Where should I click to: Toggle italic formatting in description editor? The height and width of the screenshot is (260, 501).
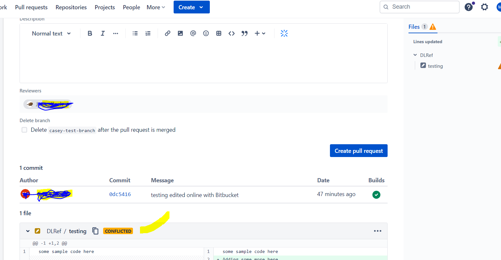(x=103, y=33)
